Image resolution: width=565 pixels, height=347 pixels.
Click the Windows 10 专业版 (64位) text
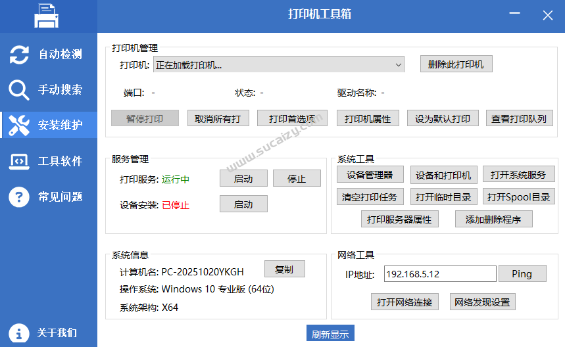[218, 289]
